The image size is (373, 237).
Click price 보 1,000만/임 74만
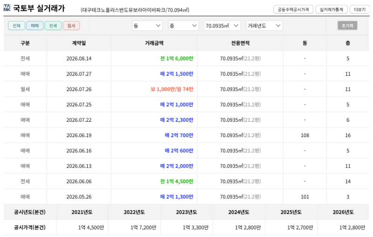tap(172, 89)
